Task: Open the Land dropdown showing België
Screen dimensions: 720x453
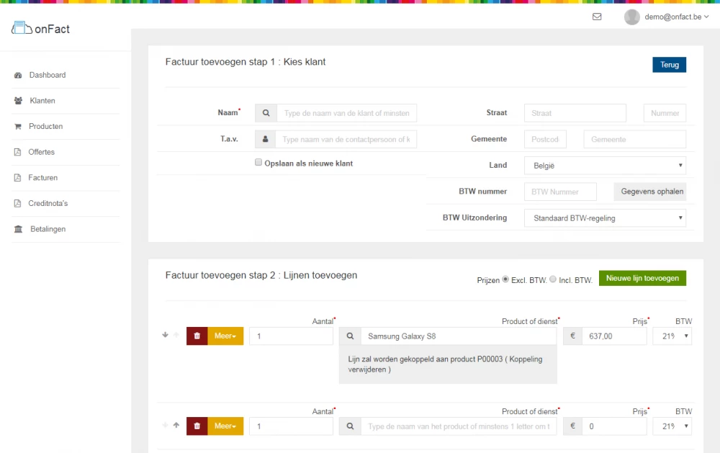Action: click(605, 166)
